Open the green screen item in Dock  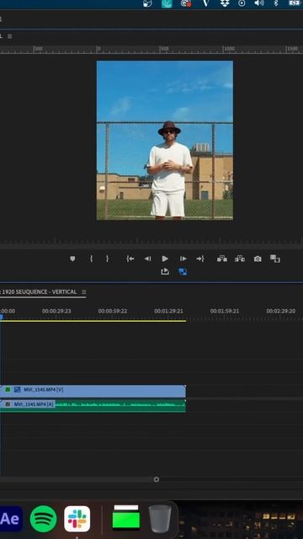click(126, 517)
